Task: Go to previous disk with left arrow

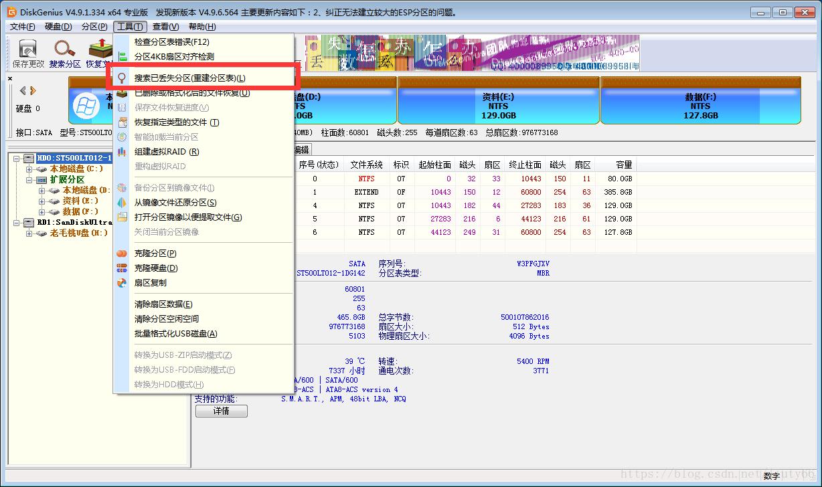Action: tap(23, 90)
